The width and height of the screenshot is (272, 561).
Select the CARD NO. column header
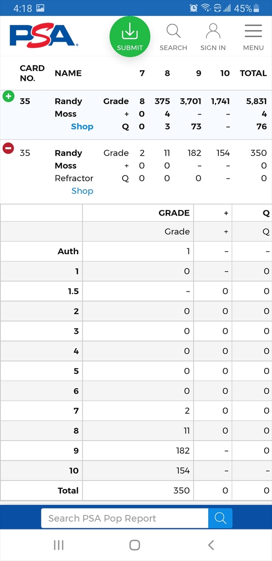click(32, 73)
